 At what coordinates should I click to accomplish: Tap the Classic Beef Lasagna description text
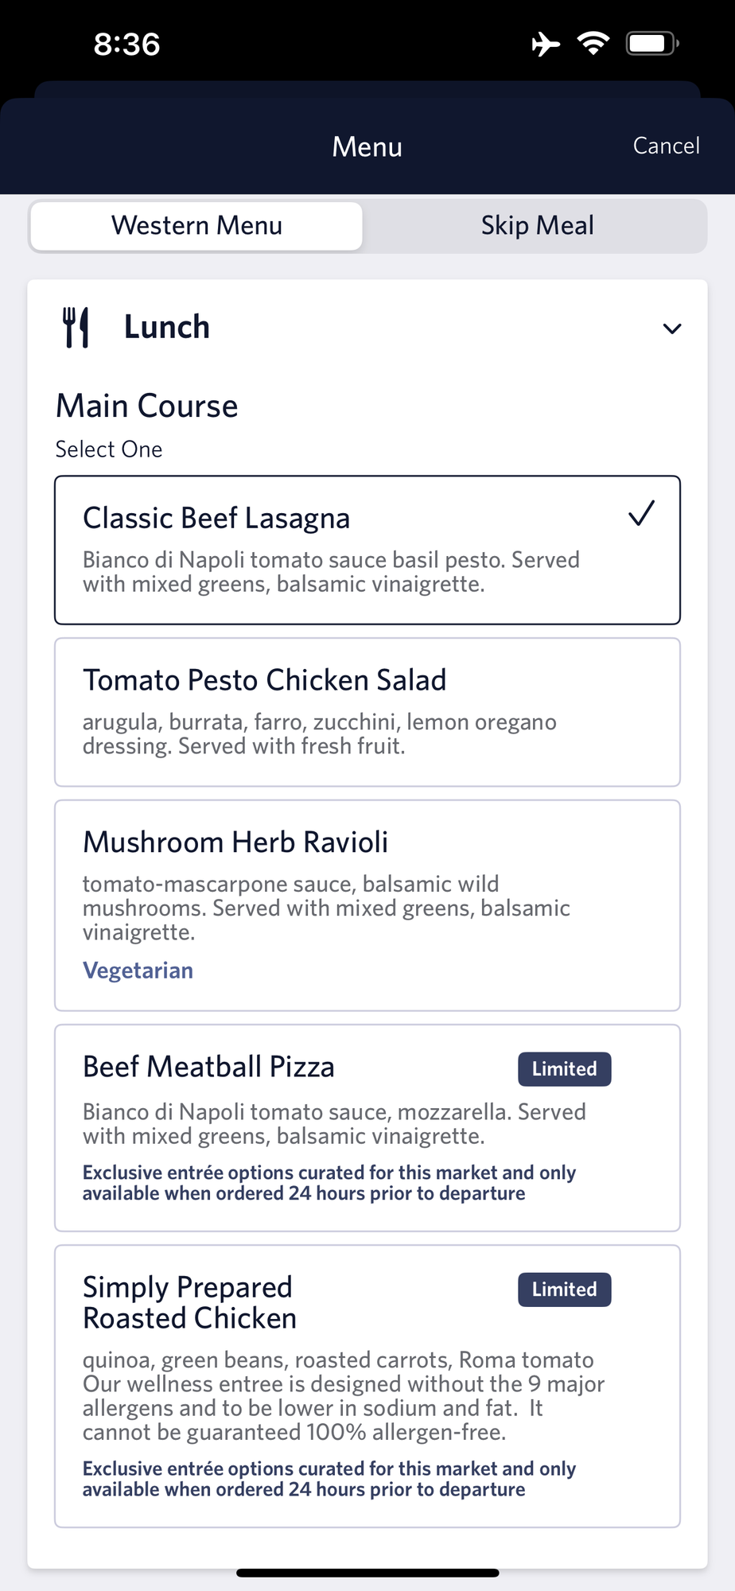(x=331, y=572)
